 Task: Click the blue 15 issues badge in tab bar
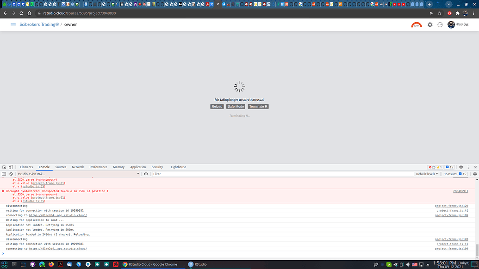point(449,167)
